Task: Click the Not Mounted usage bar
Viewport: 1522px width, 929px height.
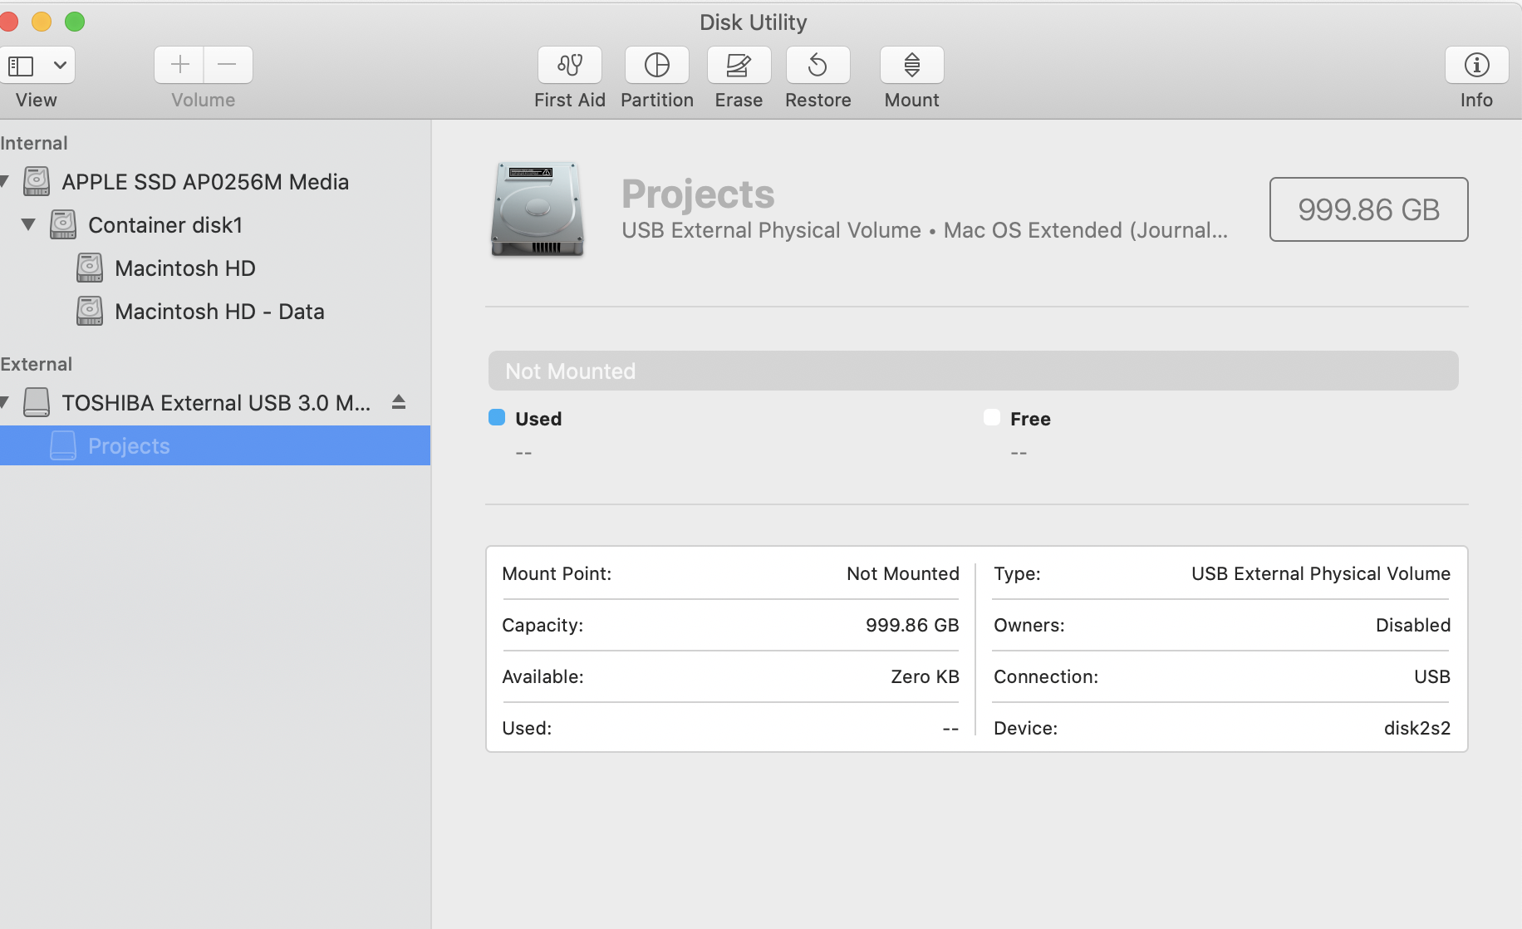Action: coord(973,371)
